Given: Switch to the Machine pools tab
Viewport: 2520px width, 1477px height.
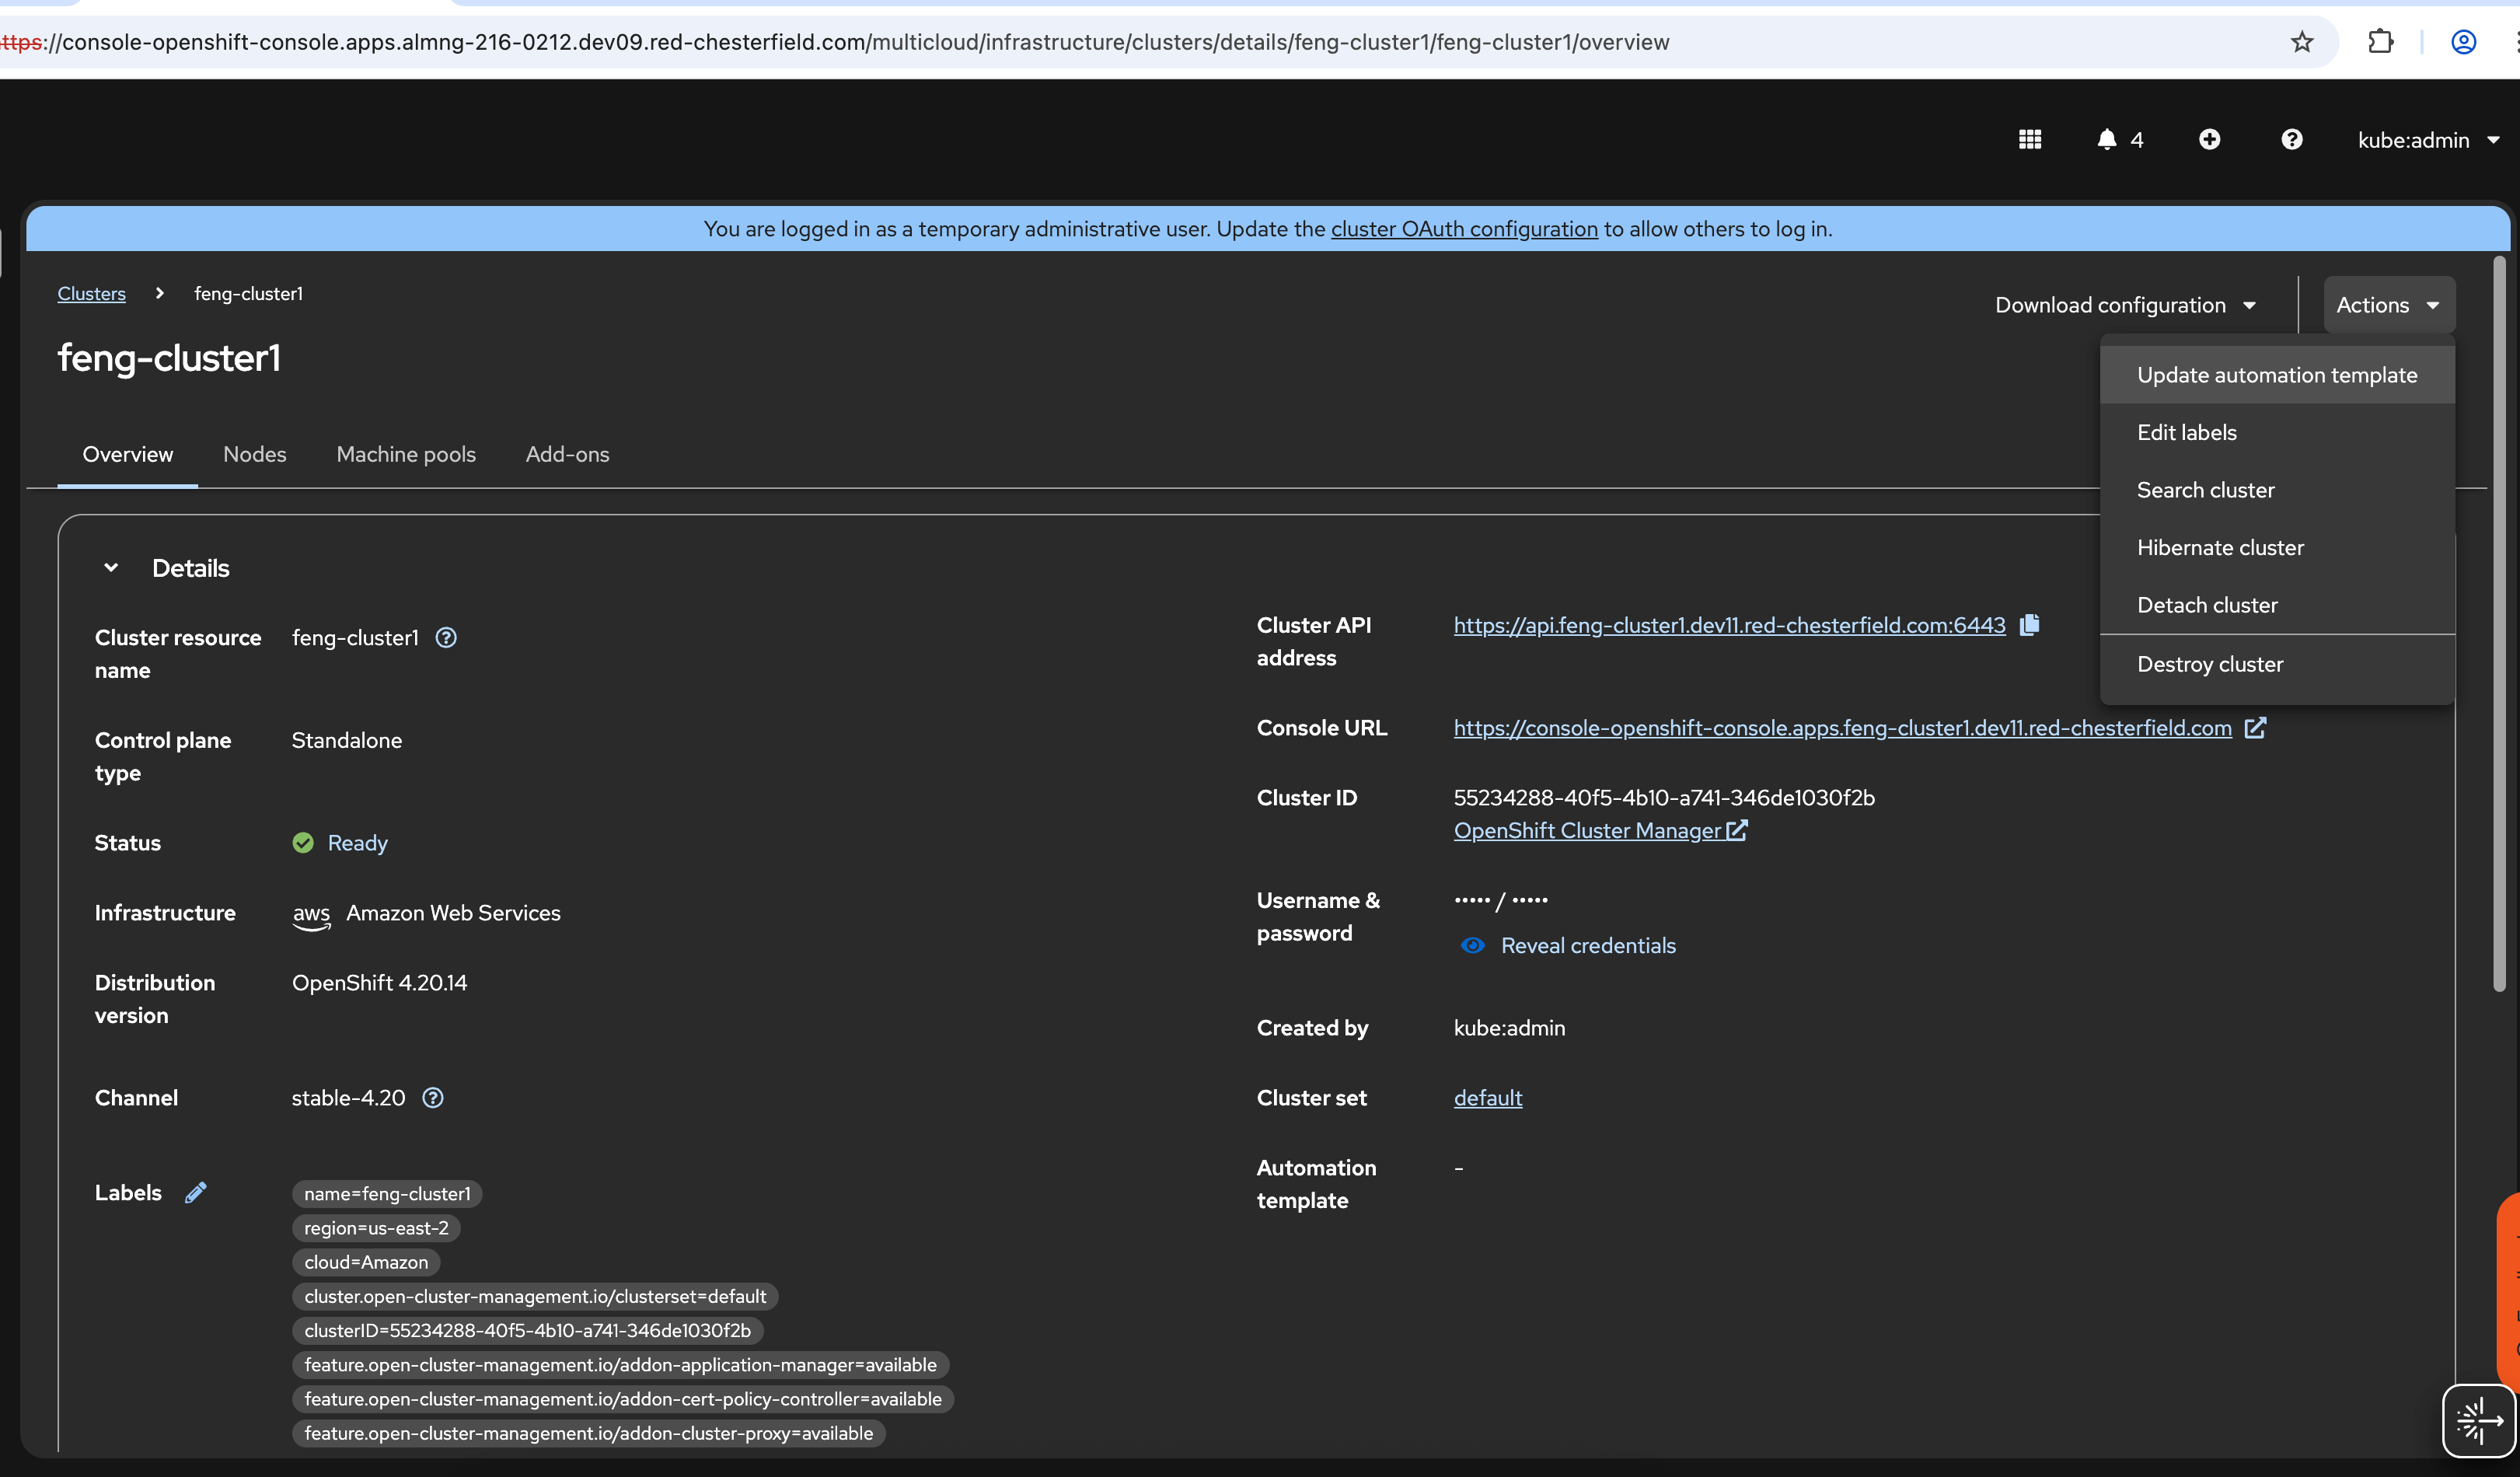Looking at the screenshot, I should point(406,454).
